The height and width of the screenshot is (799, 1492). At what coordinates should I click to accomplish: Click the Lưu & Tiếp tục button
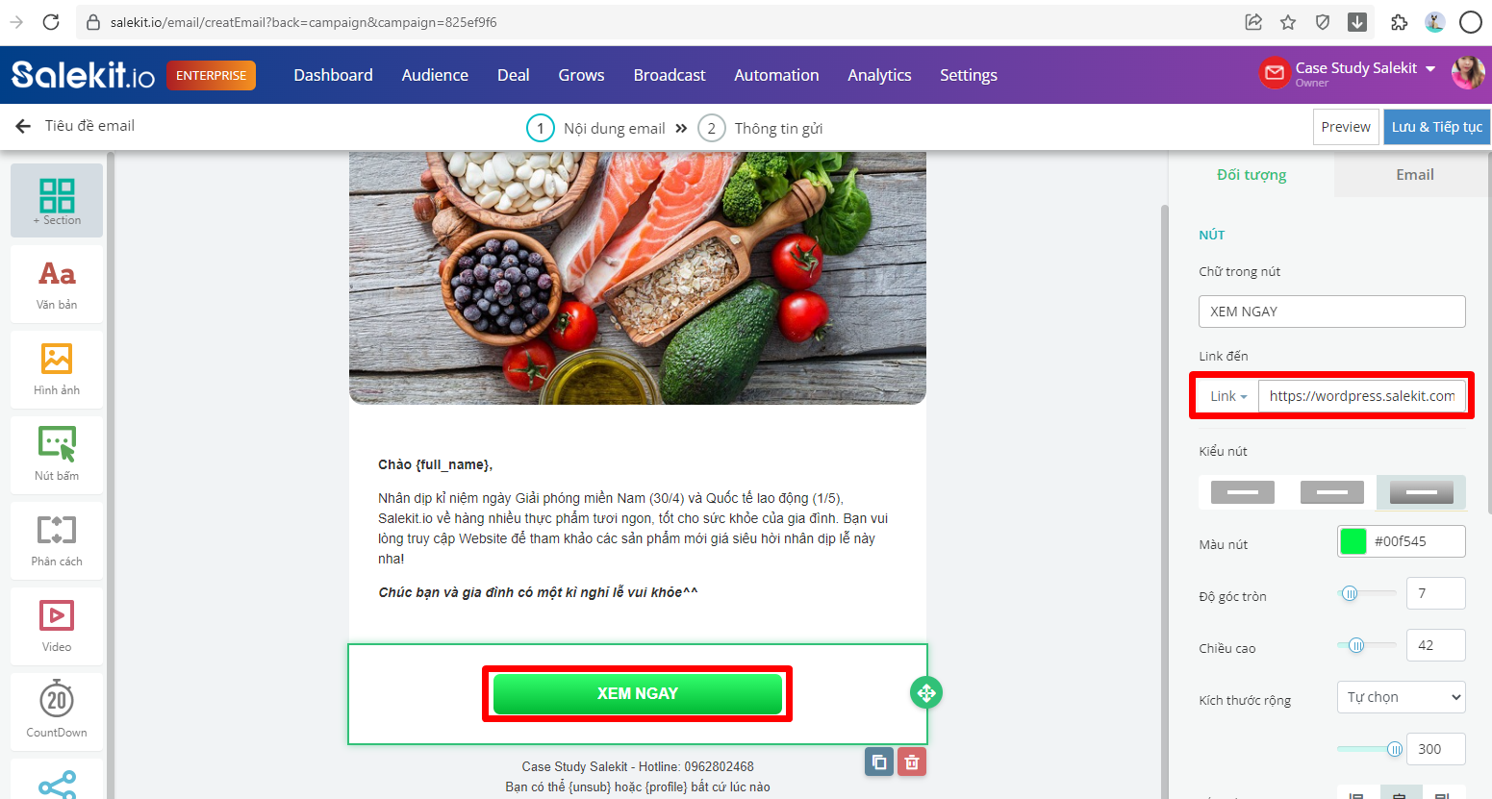pyautogui.click(x=1436, y=127)
